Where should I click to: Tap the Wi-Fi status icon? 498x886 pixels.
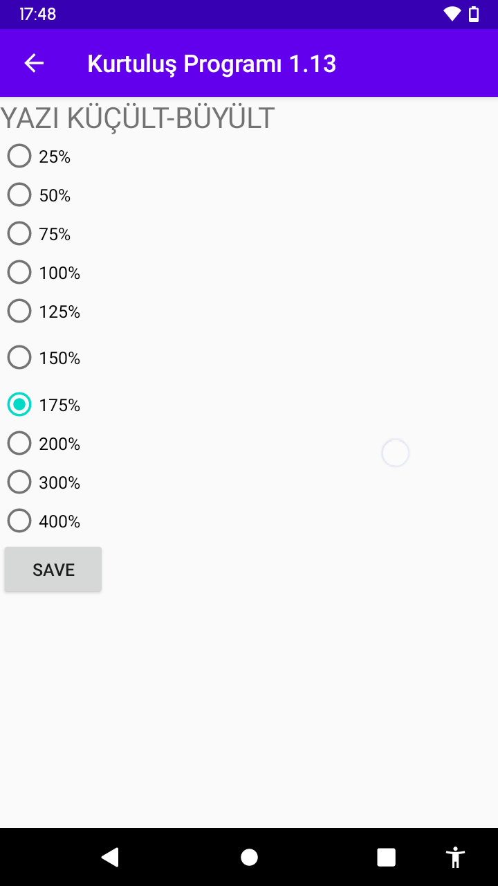point(452,14)
